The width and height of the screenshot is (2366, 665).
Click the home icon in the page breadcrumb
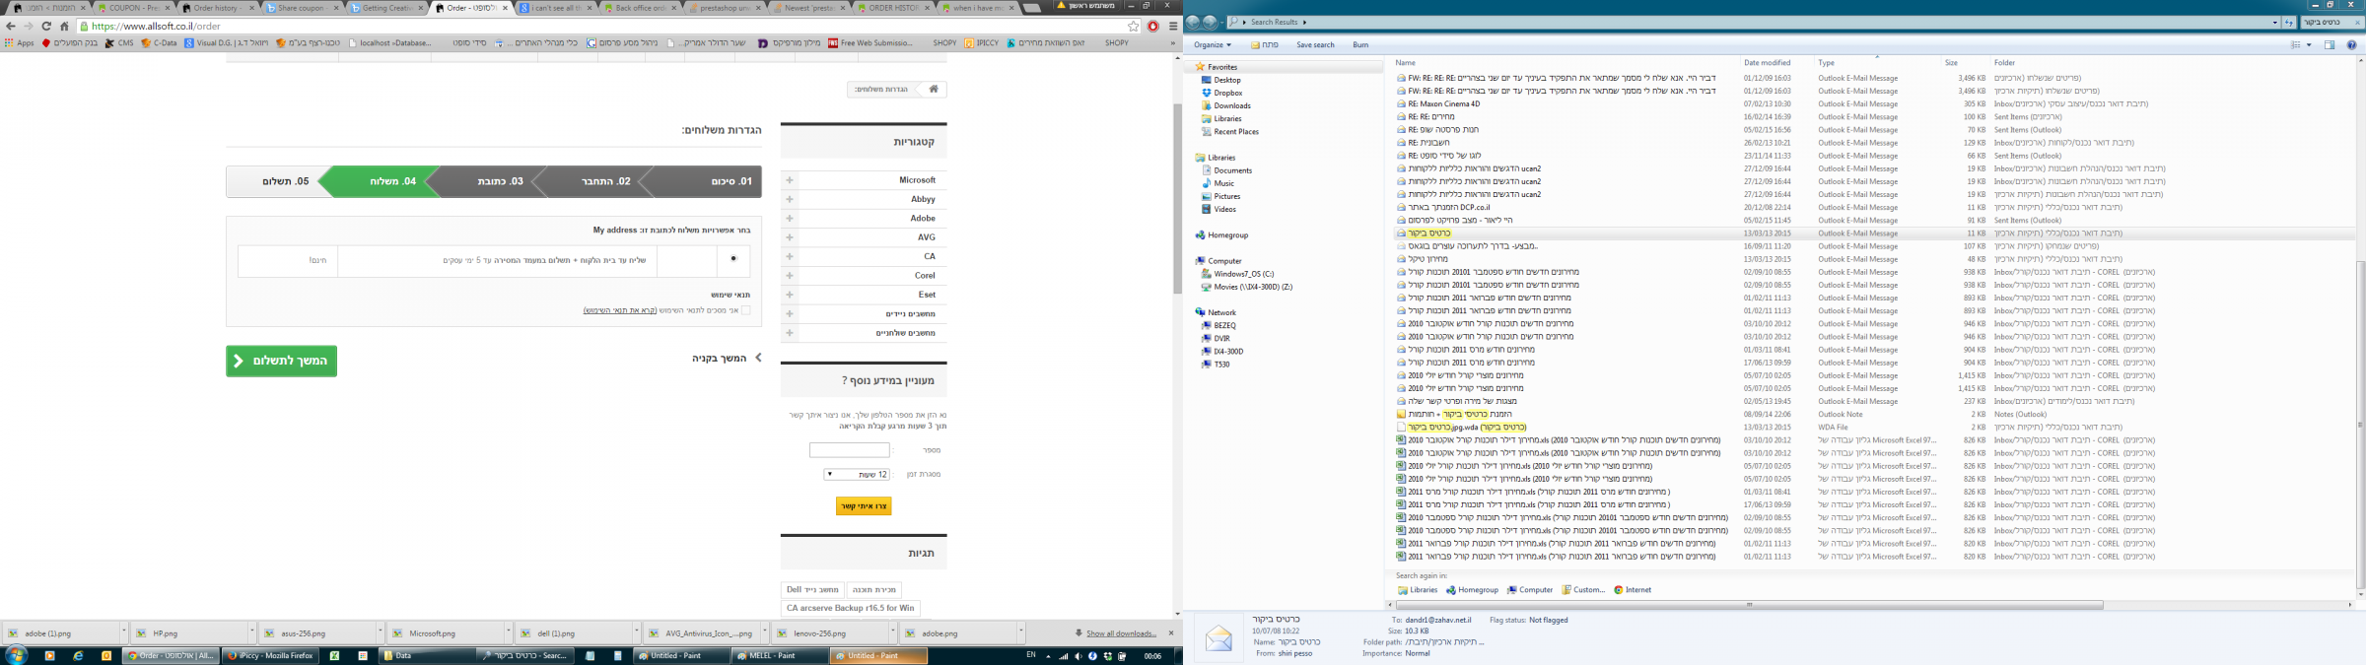pyautogui.click(x=934, y=90)
